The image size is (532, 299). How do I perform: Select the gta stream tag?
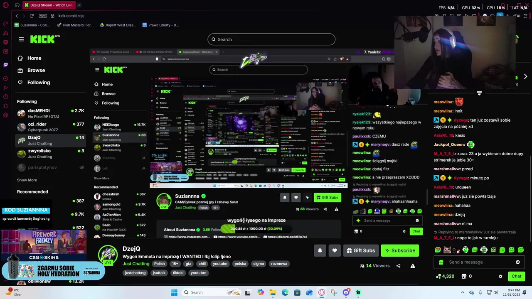[189, 264]
